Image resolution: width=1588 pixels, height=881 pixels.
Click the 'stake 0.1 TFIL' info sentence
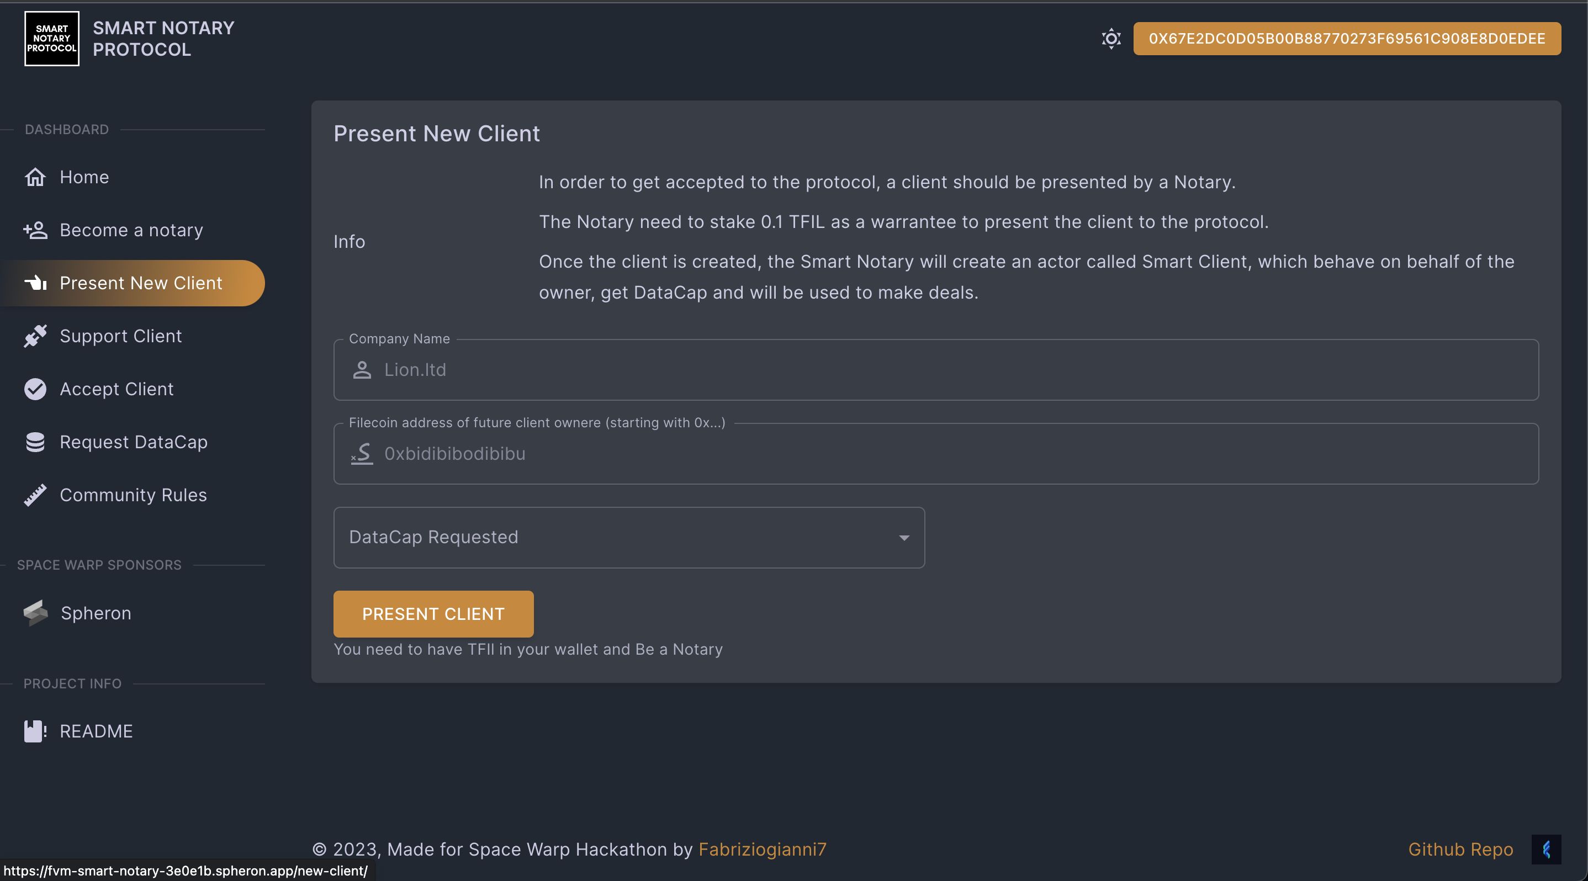click(904, 222)
